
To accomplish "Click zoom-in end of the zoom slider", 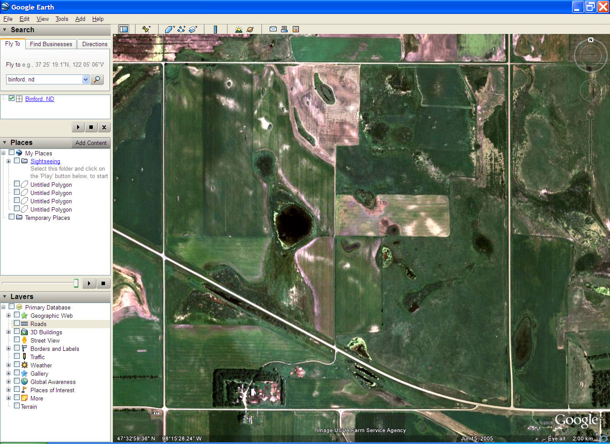I will click(x=590, y=114).
